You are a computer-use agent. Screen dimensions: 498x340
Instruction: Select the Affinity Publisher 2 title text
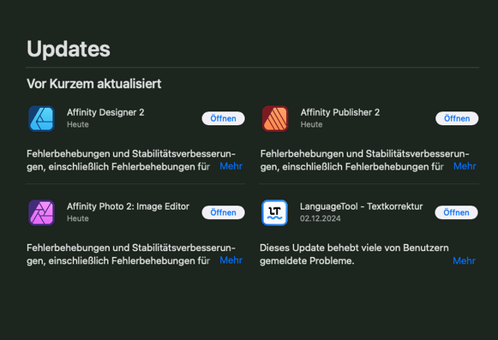(x=340, y=112)
